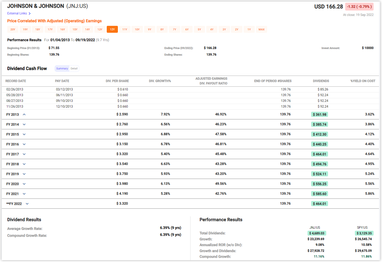
Task: Click the JNJ Total Dividends $4,689.03 badge
Action: (x=317, y=233)
